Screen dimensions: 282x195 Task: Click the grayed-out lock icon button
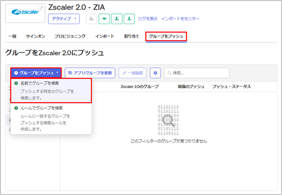tap(91, 19)
